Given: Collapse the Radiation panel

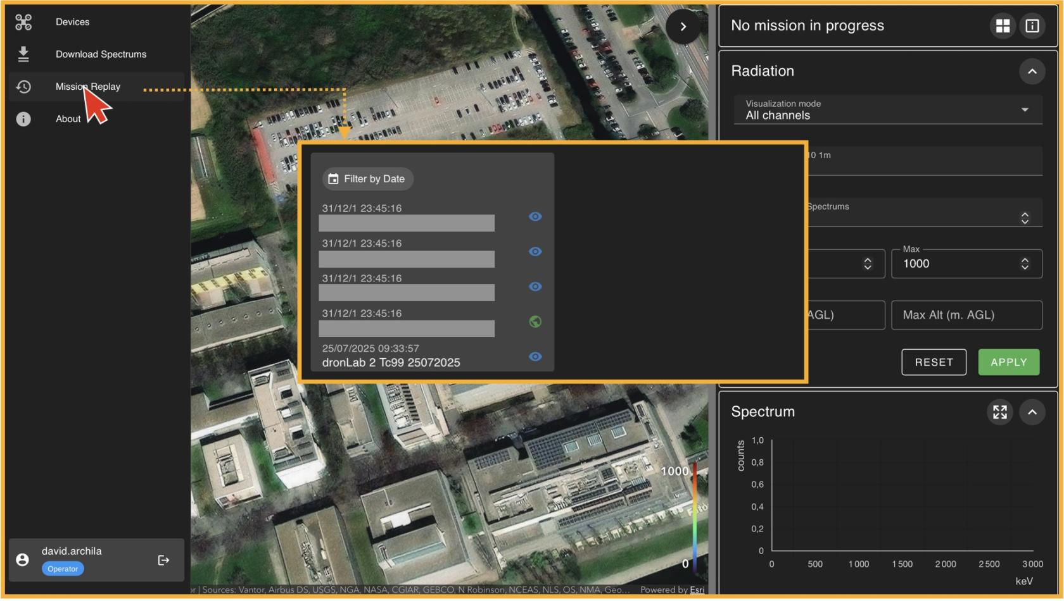Looking at the screenshot, I should click(1032, 71).
